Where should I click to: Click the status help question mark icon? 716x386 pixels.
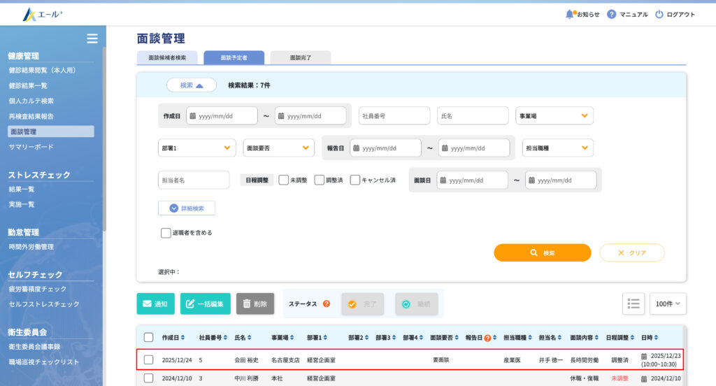pos(326,304)
